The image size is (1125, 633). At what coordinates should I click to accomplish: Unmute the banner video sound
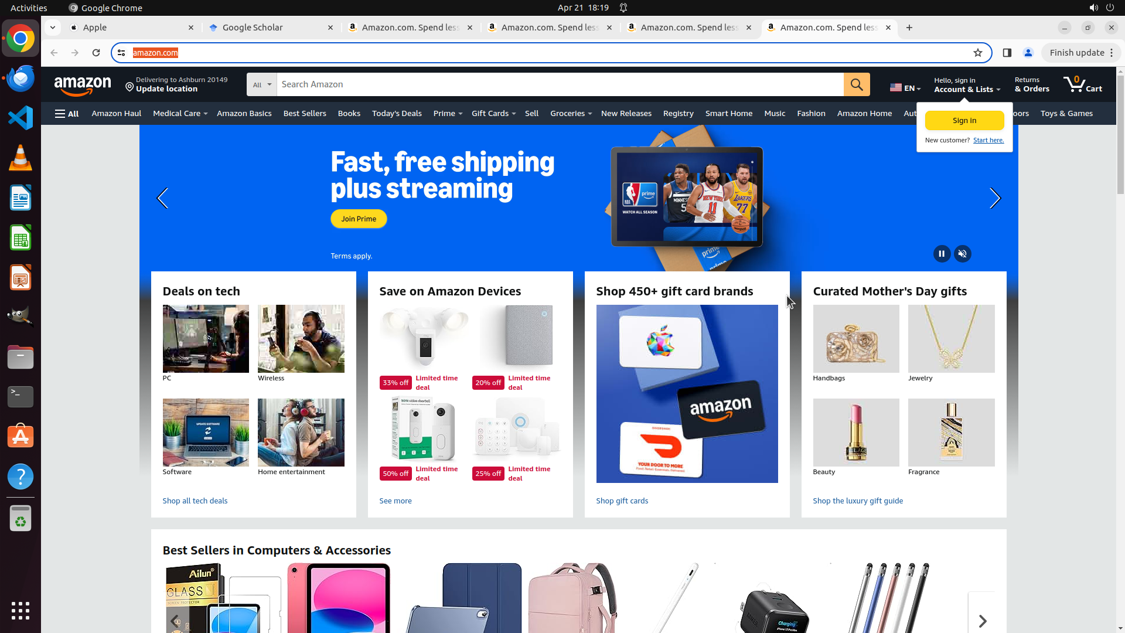pyautogui.click(x=963, y=254)
